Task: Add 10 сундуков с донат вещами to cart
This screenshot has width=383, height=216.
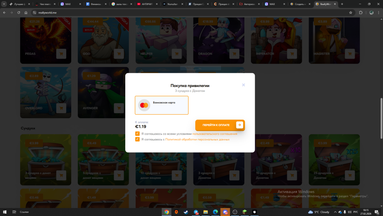Action: pos(177,175)
